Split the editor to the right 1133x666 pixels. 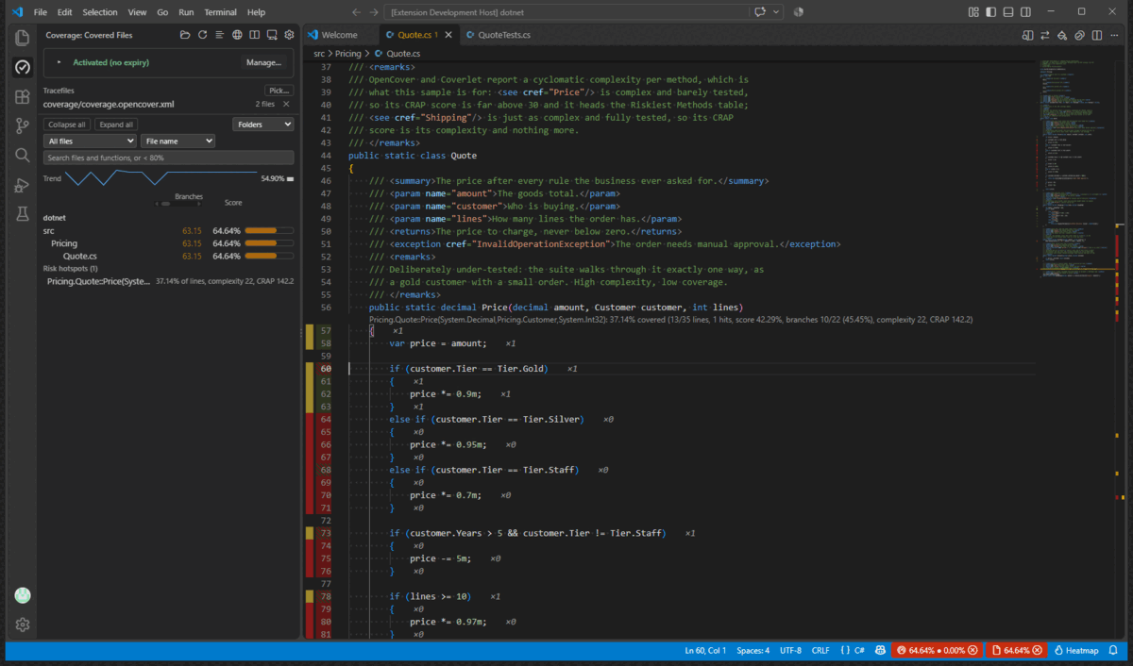click(x=1097, y=35)
